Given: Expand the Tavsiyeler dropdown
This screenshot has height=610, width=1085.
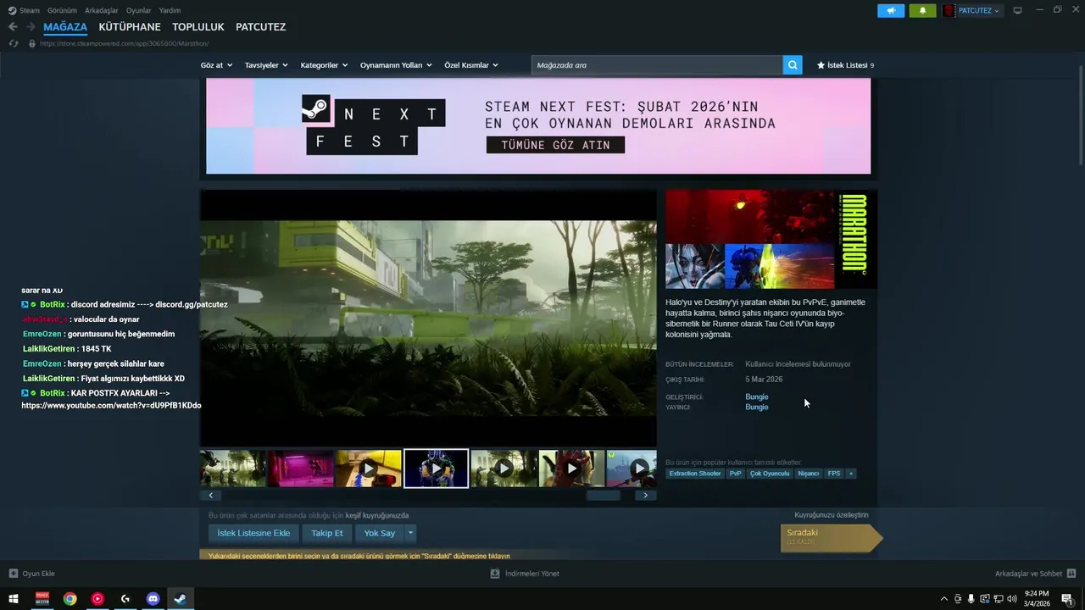Looking at the screenshot, I should tap(266, 65).
